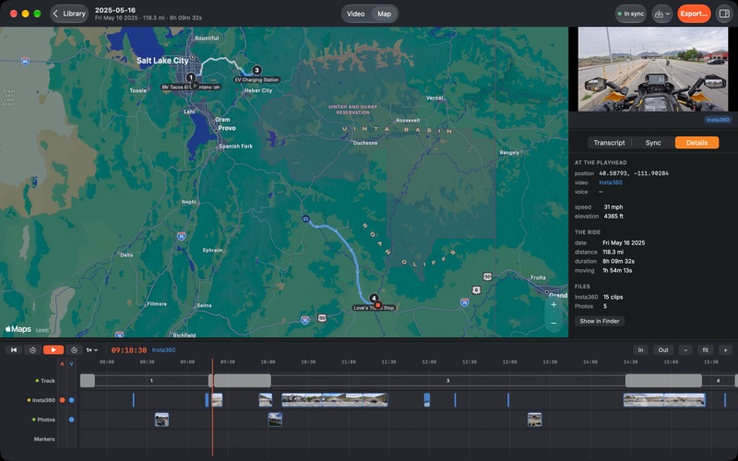Go back to the Library

[x=69, y=14]
